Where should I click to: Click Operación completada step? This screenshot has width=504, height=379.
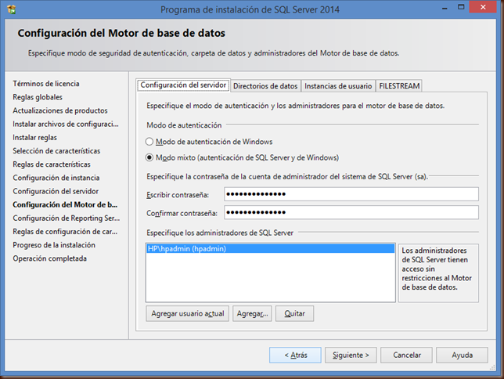pos(50,258)
